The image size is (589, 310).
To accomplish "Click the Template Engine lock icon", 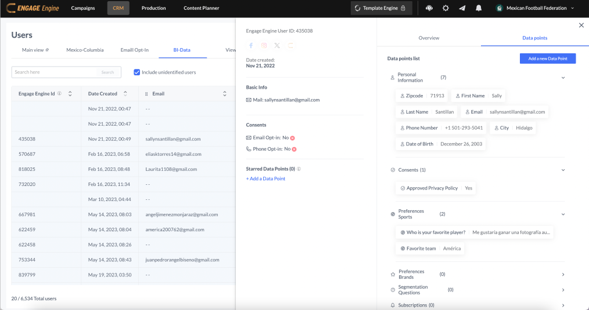I will point(403,8).
